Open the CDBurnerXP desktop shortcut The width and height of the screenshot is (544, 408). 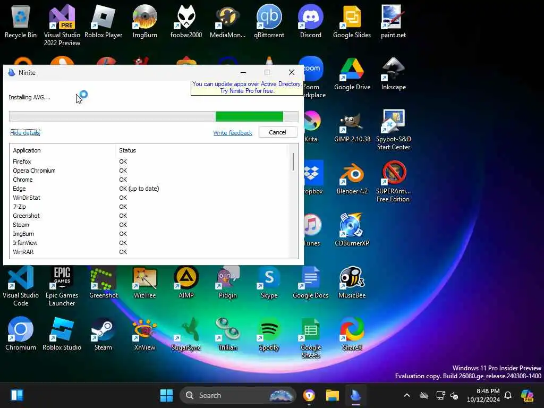352,229
